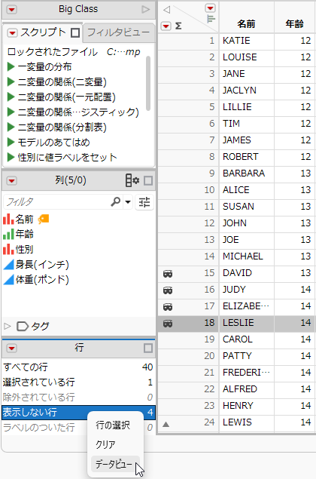The width and height of the screenshot is (316, 479).
Task: Open the Big Class table red triangle menu
Action: (11, 10)
